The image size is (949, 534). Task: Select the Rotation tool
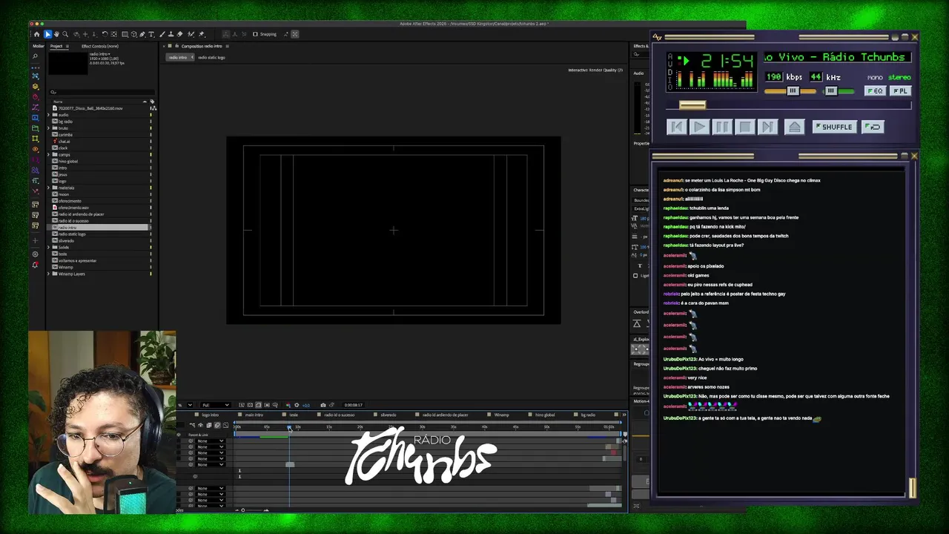(105, 34)
